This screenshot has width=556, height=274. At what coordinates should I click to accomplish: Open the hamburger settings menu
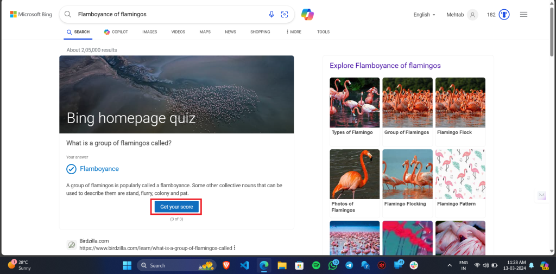point(523,15)
